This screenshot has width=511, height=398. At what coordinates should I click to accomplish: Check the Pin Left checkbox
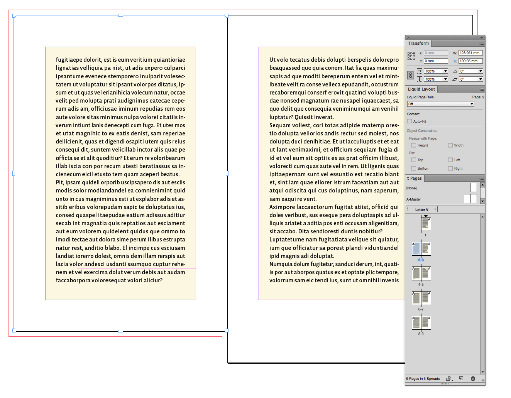450,160
